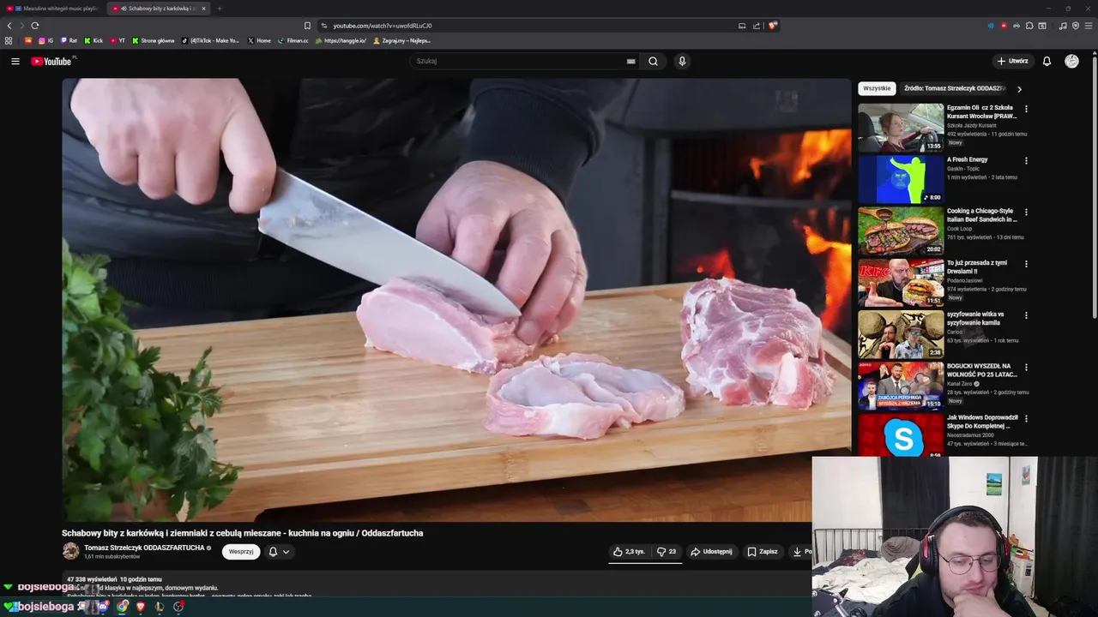Click the main video player area
This screenshot has width=1098, height=617.
point(456,300)
